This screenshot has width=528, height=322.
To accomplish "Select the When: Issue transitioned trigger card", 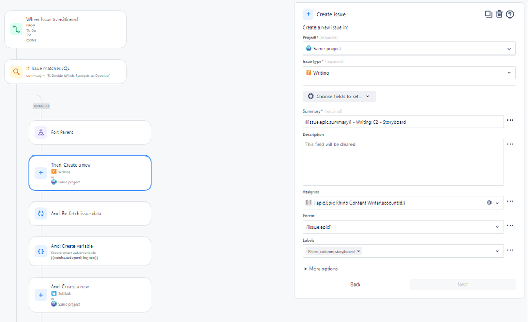I will click(66, 29).
